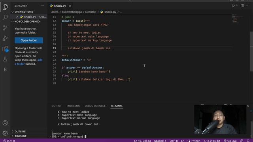
Task: Open the run button dropdown arrow
Action: (x=237, y=6)
